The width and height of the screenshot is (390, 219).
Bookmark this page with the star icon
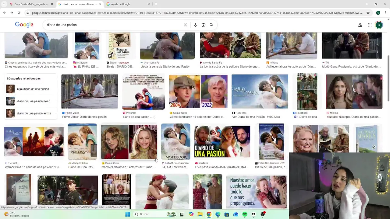[x=368, y=13]
